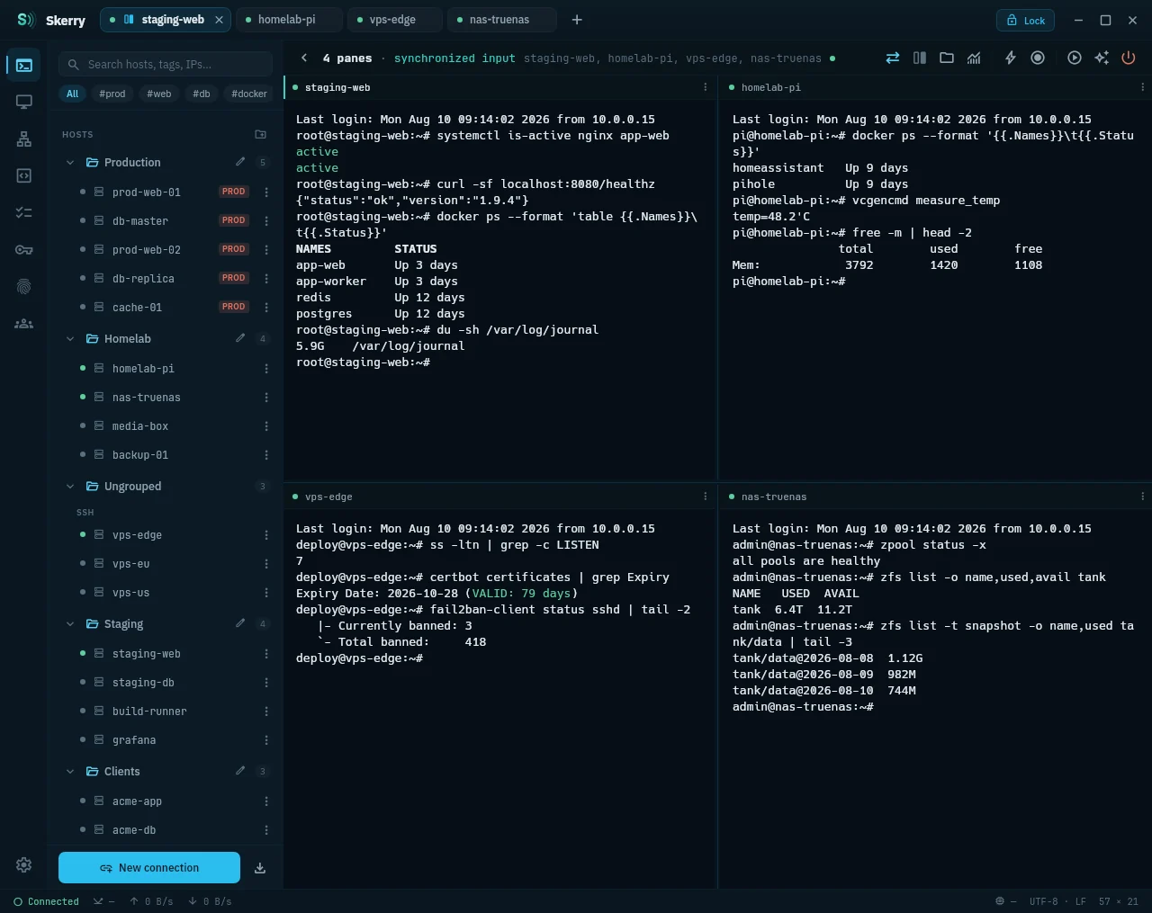
Task: Close the staging-web tab
Action: 219,20
